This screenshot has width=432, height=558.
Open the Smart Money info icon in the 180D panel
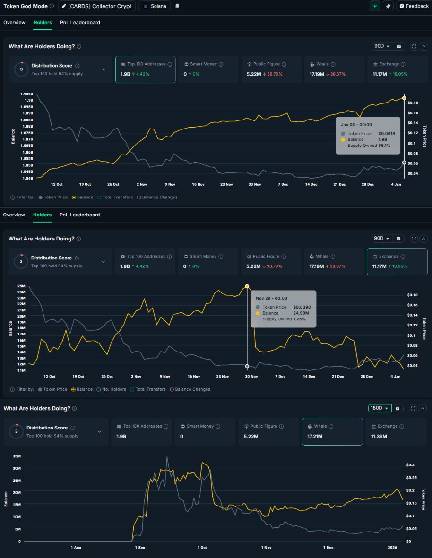[218, 426]
